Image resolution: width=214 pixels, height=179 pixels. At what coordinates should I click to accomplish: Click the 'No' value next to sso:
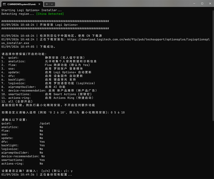point(41,135)
